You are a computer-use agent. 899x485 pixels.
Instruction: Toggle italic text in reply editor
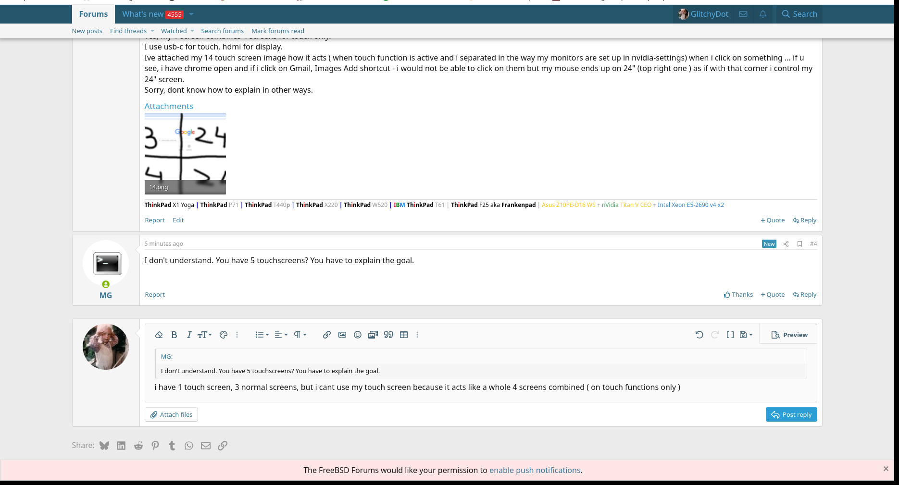point(189,335)
